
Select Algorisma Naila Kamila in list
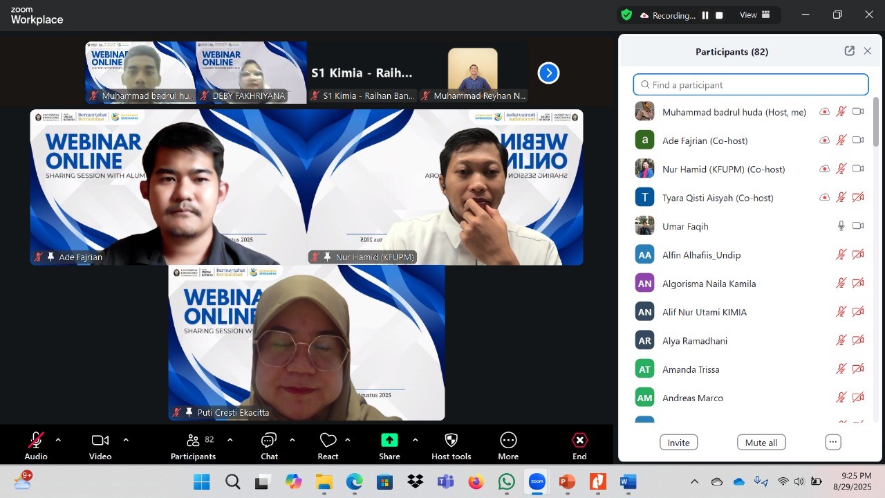click(x=751, y=284)
